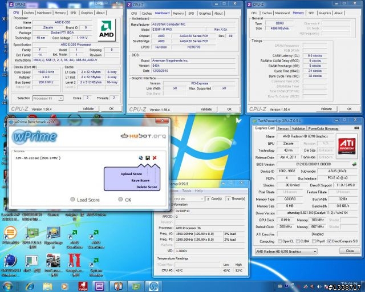Launch Internet Explorer from the taskbar
The image size is (365, 292).
pos(30,287)
